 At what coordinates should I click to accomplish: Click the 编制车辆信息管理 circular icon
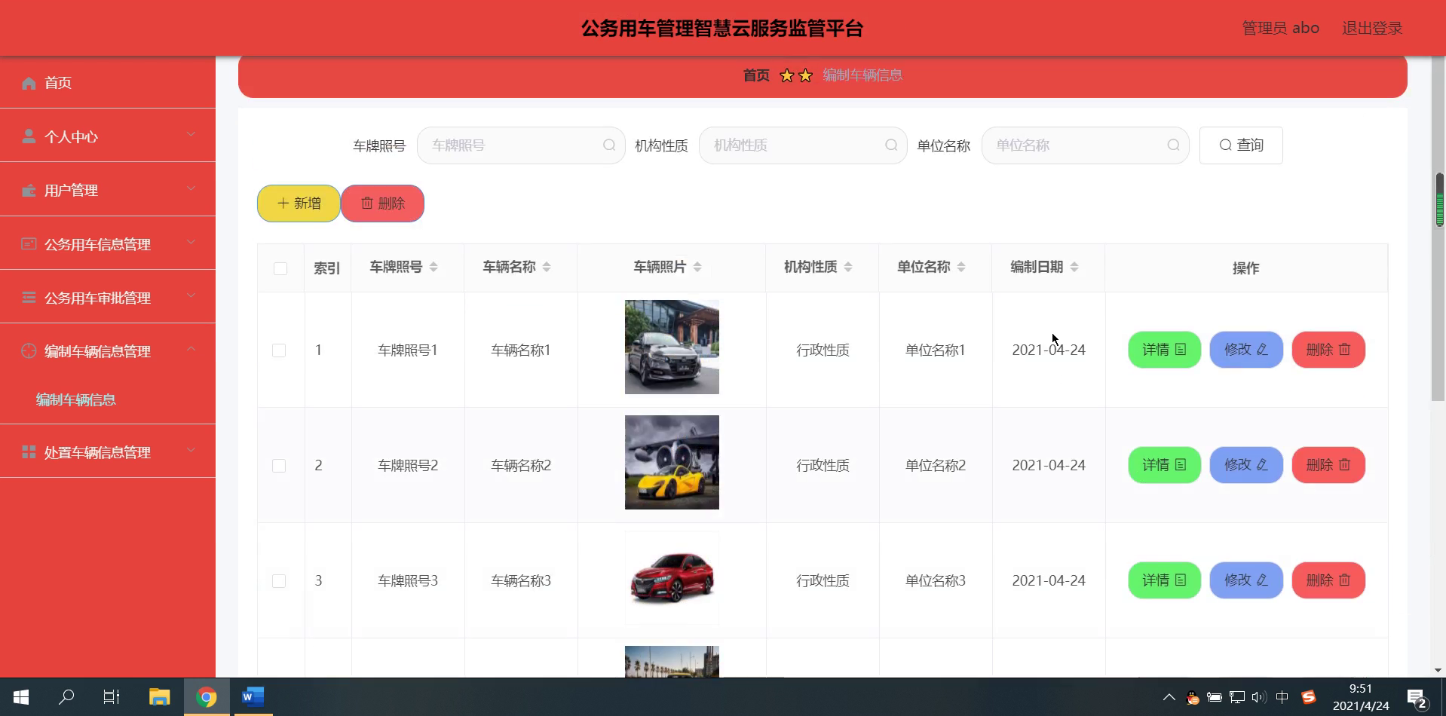[x=29, y=350]
